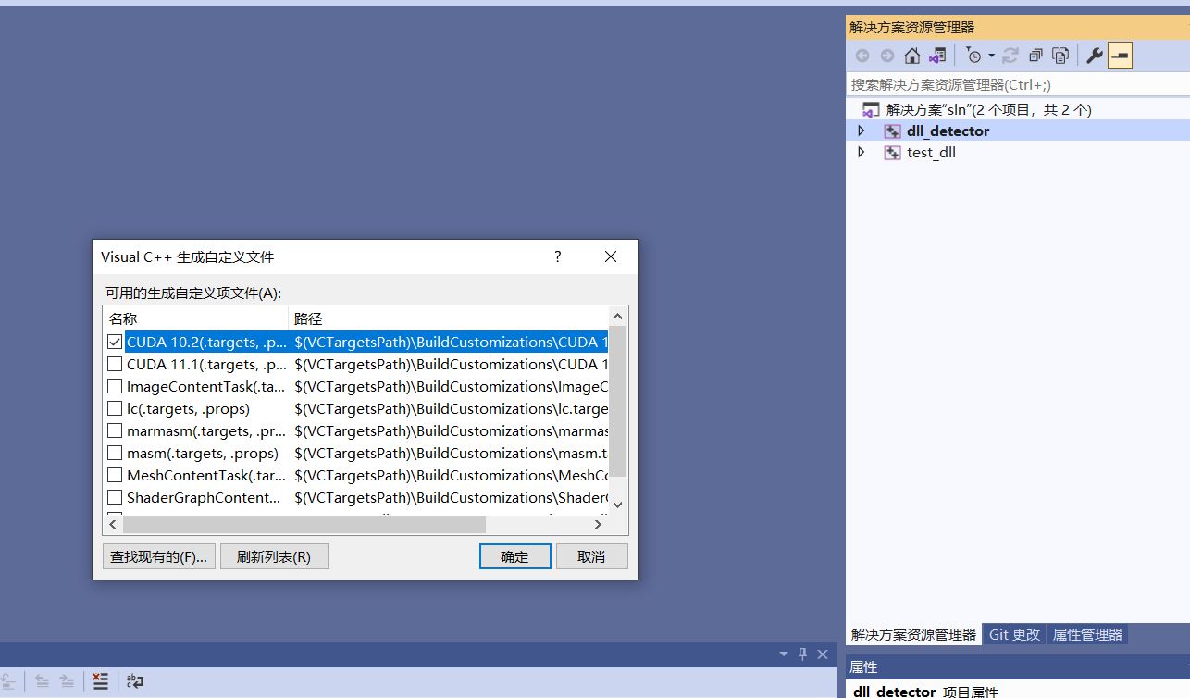Switch views using the Visual Studio solution icon
The height and width of the screenshot is (698, 1190).
click(937, 56)
